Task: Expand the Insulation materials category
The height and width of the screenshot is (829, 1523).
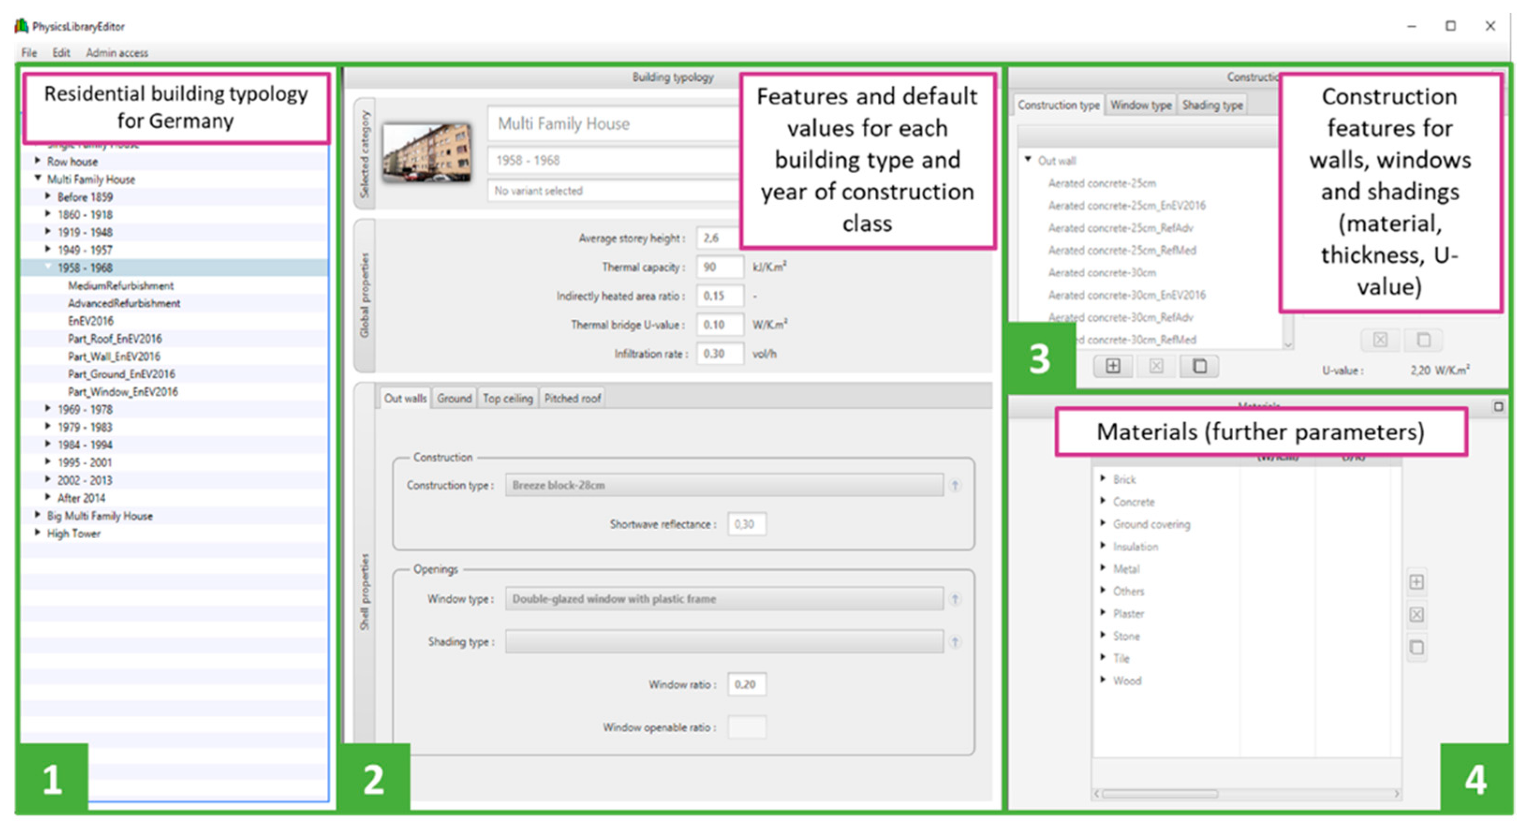Action: (1102, 546)
